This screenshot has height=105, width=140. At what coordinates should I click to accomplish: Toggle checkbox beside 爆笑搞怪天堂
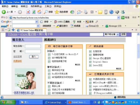click(49, 71)
